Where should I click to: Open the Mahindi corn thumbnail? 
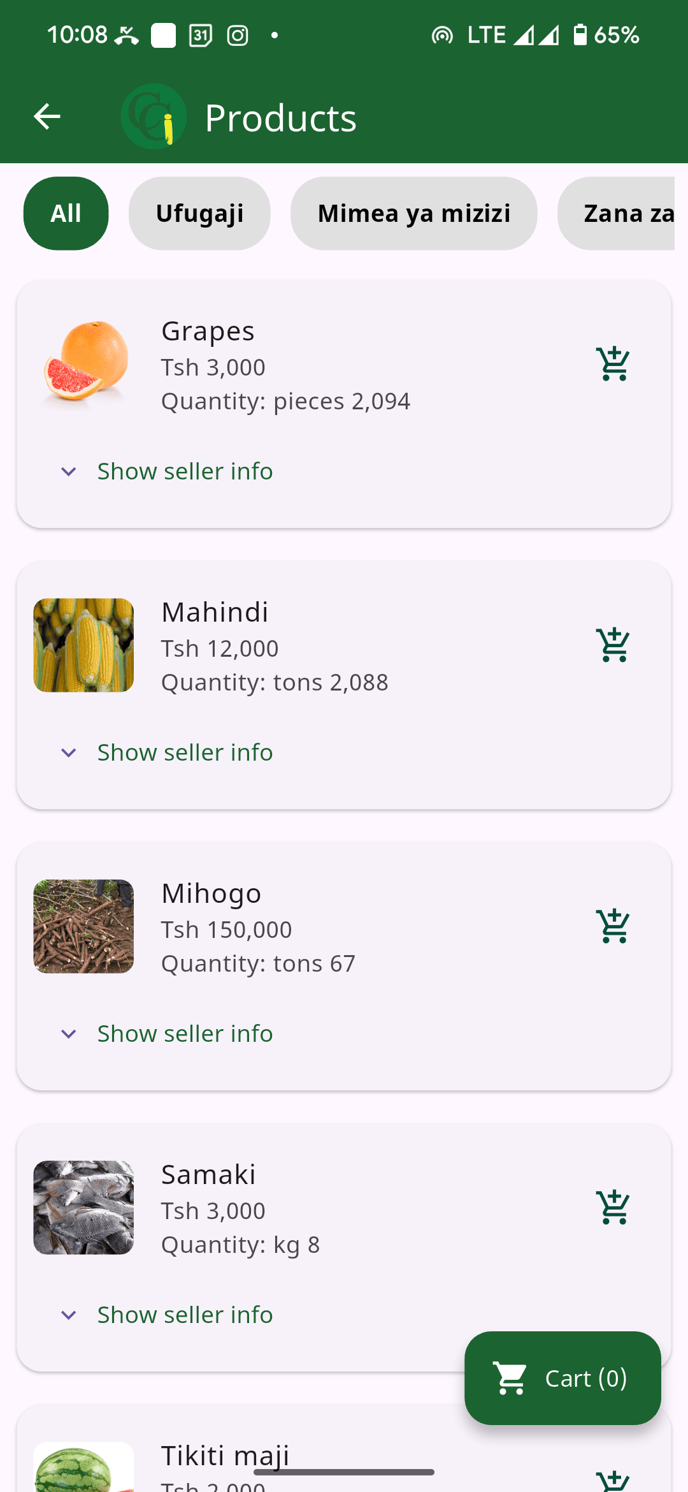click(84, 645)
